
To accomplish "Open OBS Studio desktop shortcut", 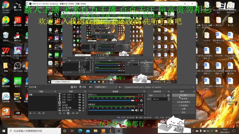I will coord(18,67).
